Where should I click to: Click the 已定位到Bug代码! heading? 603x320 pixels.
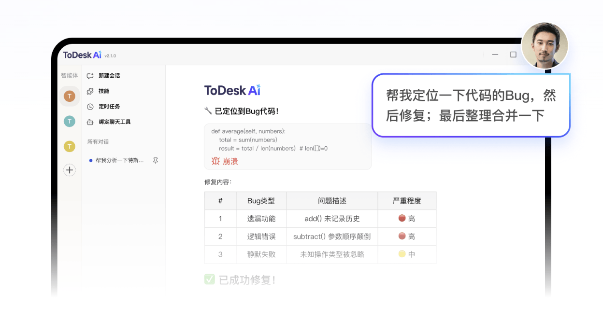pyautogui.click(x=246, y=111)
